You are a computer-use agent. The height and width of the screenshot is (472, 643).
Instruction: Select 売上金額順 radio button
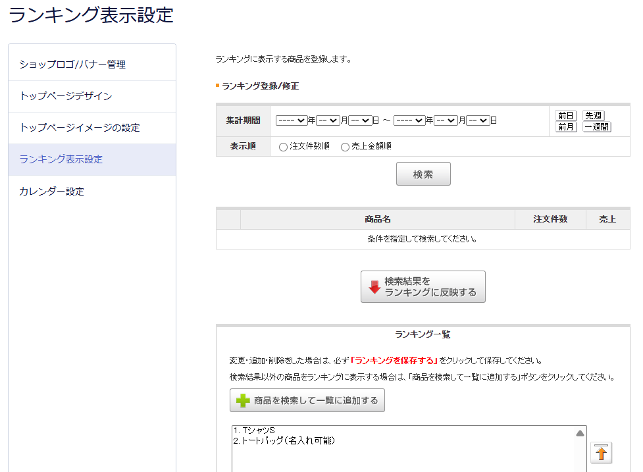(x=345, y=147)
